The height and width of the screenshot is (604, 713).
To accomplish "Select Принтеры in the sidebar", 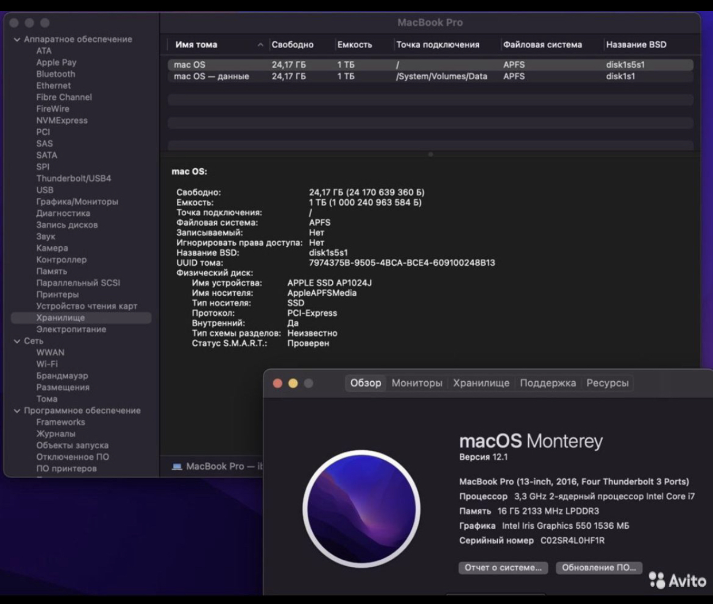I will 57,295.
